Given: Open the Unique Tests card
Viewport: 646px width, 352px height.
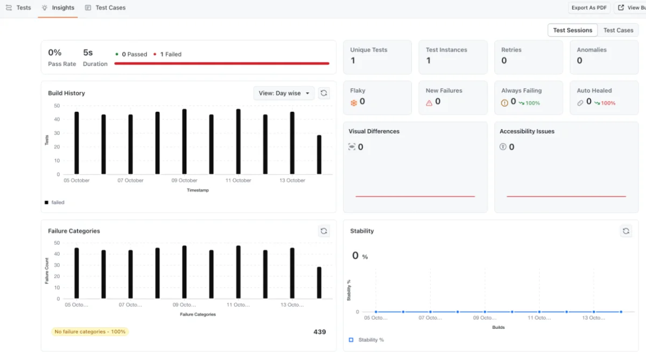Looking at the screenshot, I should click(377, 57).
